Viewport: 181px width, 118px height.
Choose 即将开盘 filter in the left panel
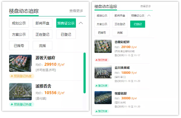(x=43, y=23)
